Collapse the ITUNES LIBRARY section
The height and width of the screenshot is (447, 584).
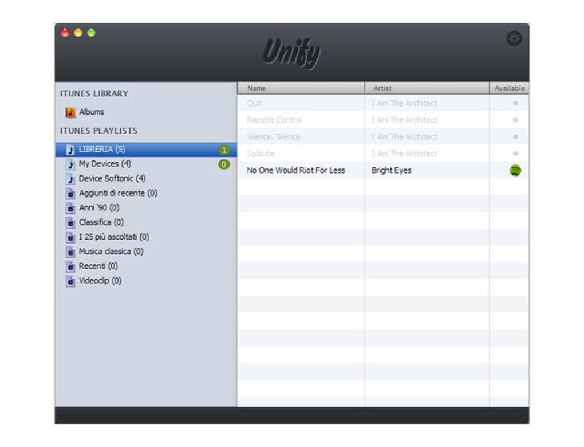[93, 93]
